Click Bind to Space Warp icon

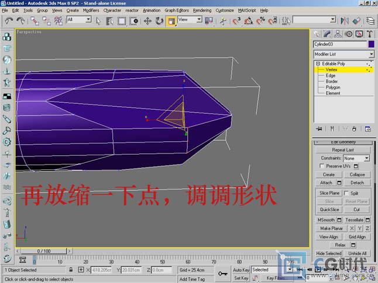58,21
